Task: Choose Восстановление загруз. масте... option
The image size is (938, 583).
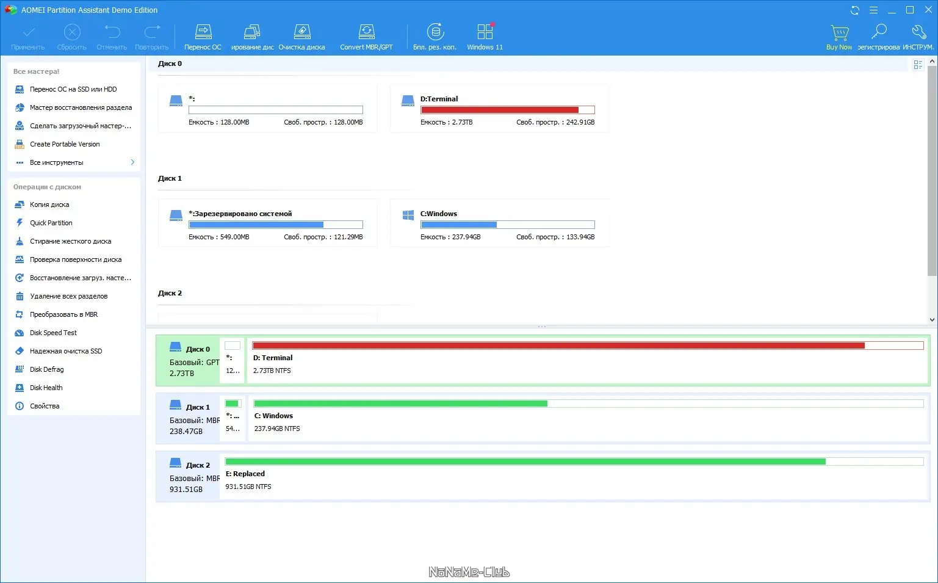Action: click(74, 278)
